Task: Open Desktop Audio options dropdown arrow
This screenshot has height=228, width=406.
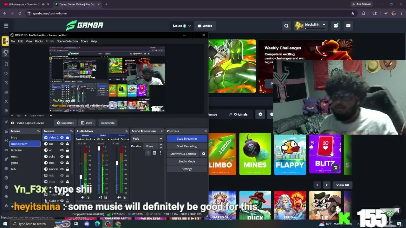Action: point(95,139)
